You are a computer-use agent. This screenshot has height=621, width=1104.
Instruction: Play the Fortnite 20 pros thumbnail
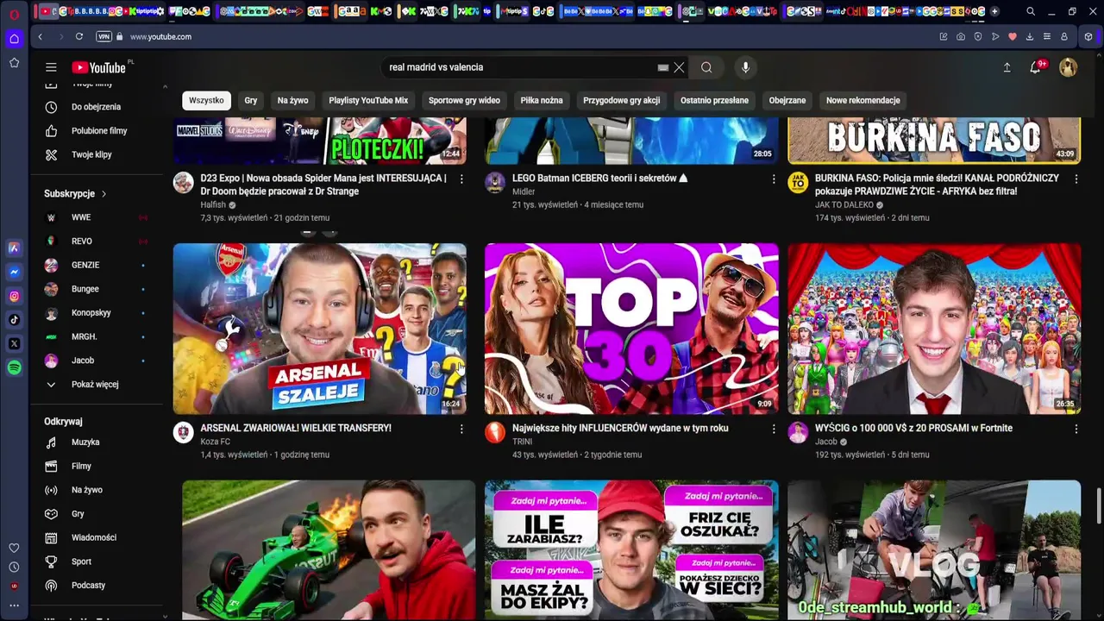[934, 329]
